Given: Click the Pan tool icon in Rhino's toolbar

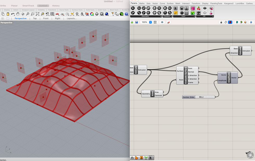Looking at the screenshot, I should [18, 14].
